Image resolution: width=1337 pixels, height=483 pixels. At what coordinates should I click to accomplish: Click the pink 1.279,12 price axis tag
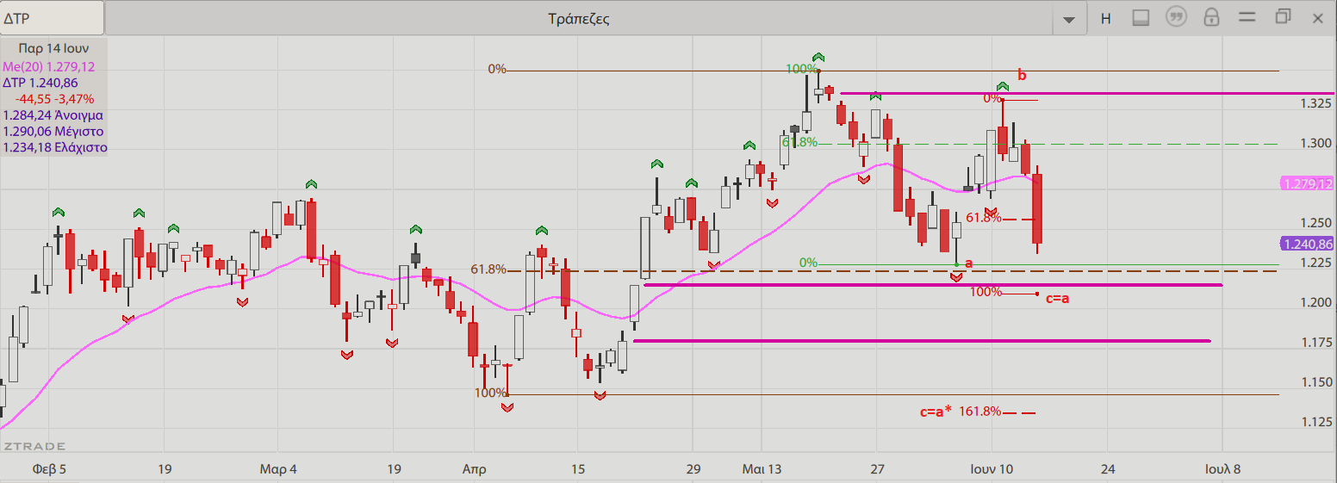(x=1307, y=184)
